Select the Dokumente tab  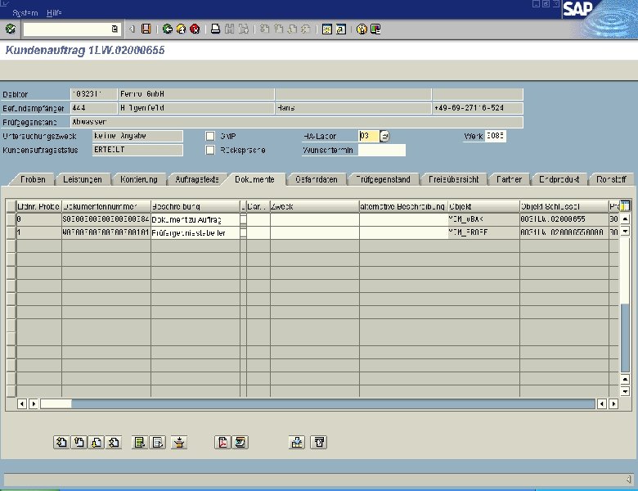pos(254,179)
